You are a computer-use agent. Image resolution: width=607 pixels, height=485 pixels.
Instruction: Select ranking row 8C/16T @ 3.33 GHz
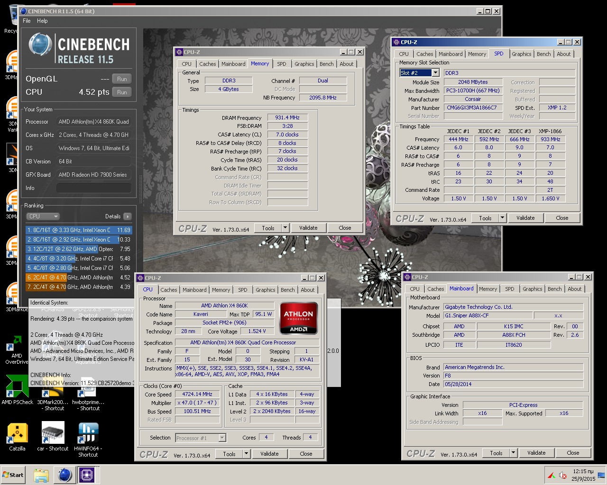[x=79, y=230]
